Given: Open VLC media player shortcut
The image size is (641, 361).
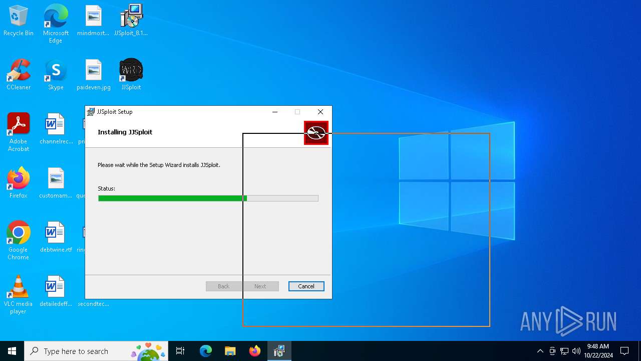Looking at the screenshot, I should [x=19, y=295].
